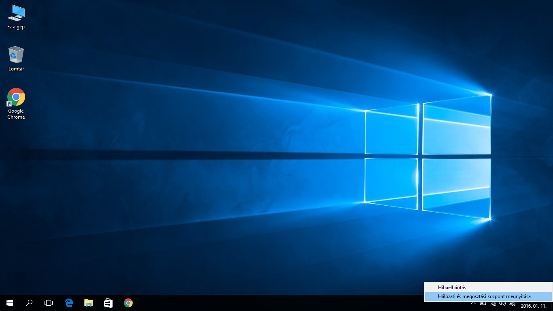Open Task View from the taskbar
The width and height of the screenshot is (553, 311).
point(49,303)
